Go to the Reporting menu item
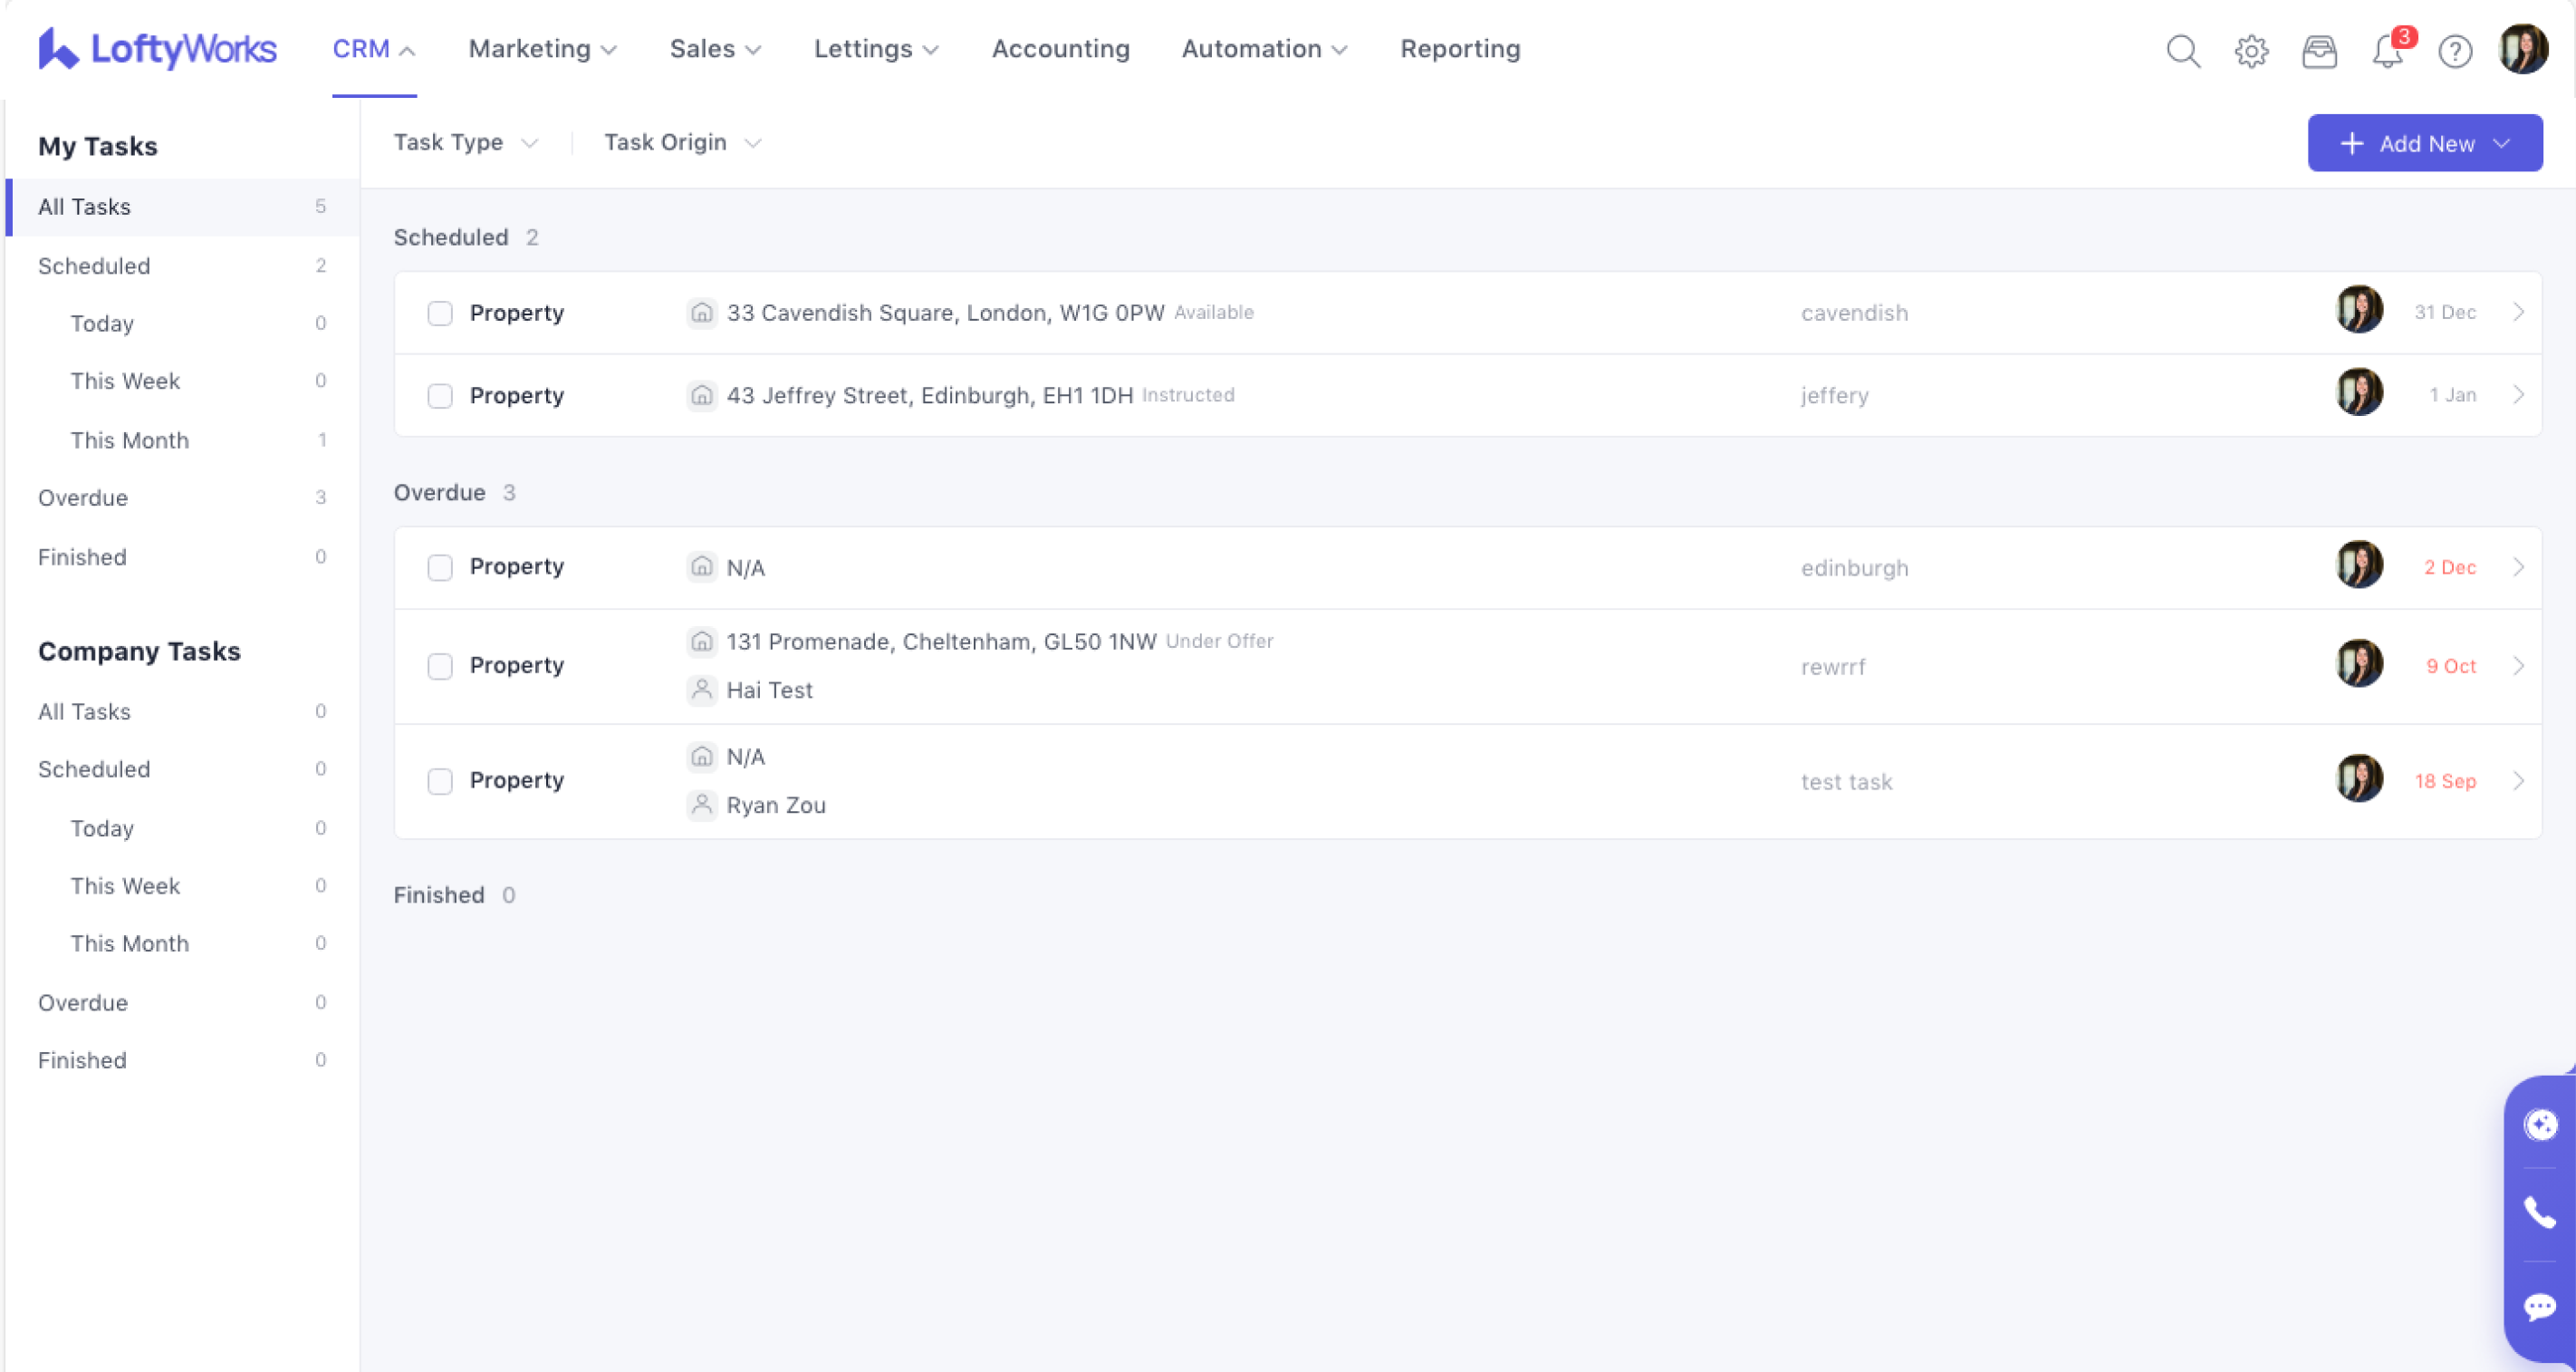Viewport: 2576px width, 1372px height. 1459,49
